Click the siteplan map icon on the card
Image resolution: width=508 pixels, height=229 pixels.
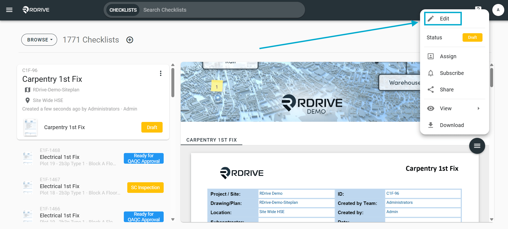click(27, 90)
